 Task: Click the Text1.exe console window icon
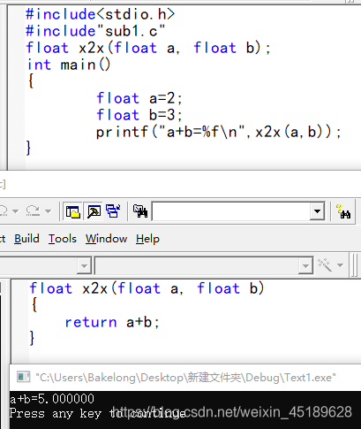coord(23,377)
